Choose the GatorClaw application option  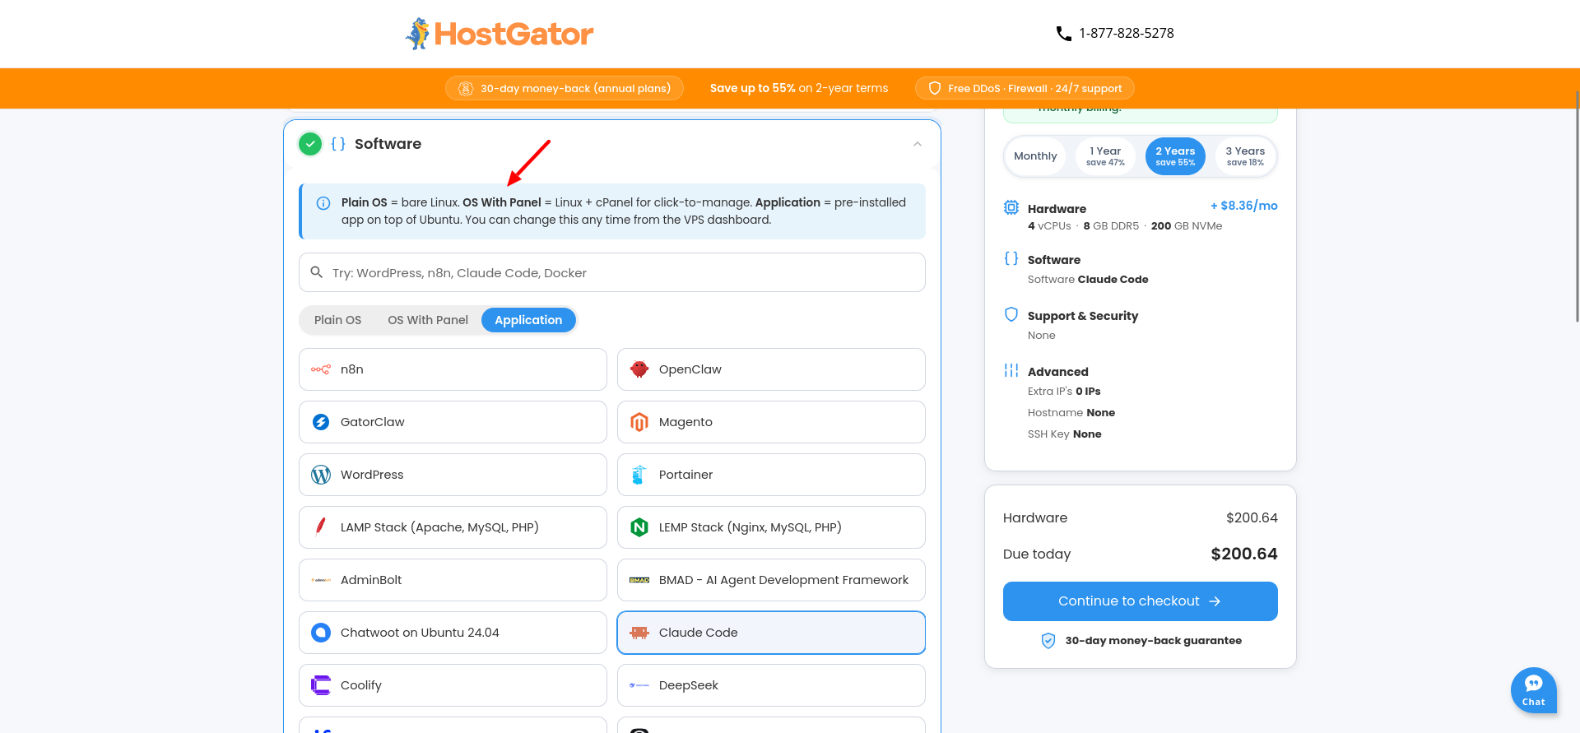(x=453, y=422)
